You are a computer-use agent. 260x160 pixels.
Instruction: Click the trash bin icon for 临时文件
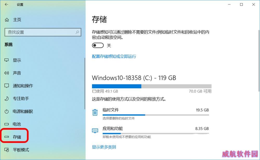click(95, 112)
